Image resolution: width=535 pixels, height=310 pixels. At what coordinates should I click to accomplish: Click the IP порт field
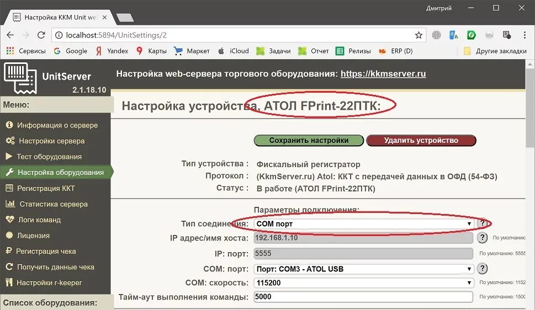363,253
